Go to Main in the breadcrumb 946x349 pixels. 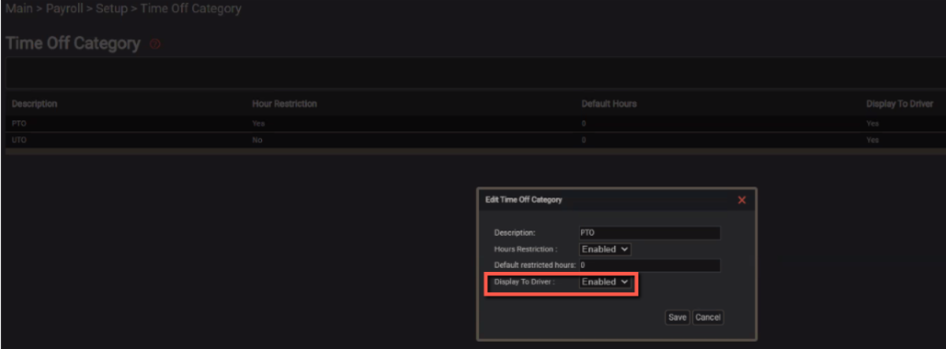(x=18, y=9)
